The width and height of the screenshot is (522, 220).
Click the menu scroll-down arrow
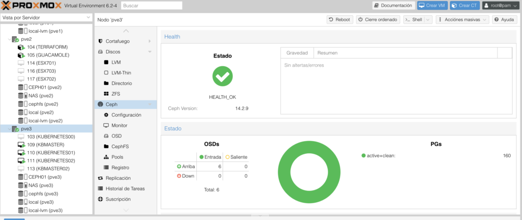tap(125, 210)
